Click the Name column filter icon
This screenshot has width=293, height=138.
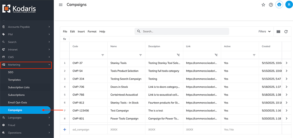click(x=141, y=55)
